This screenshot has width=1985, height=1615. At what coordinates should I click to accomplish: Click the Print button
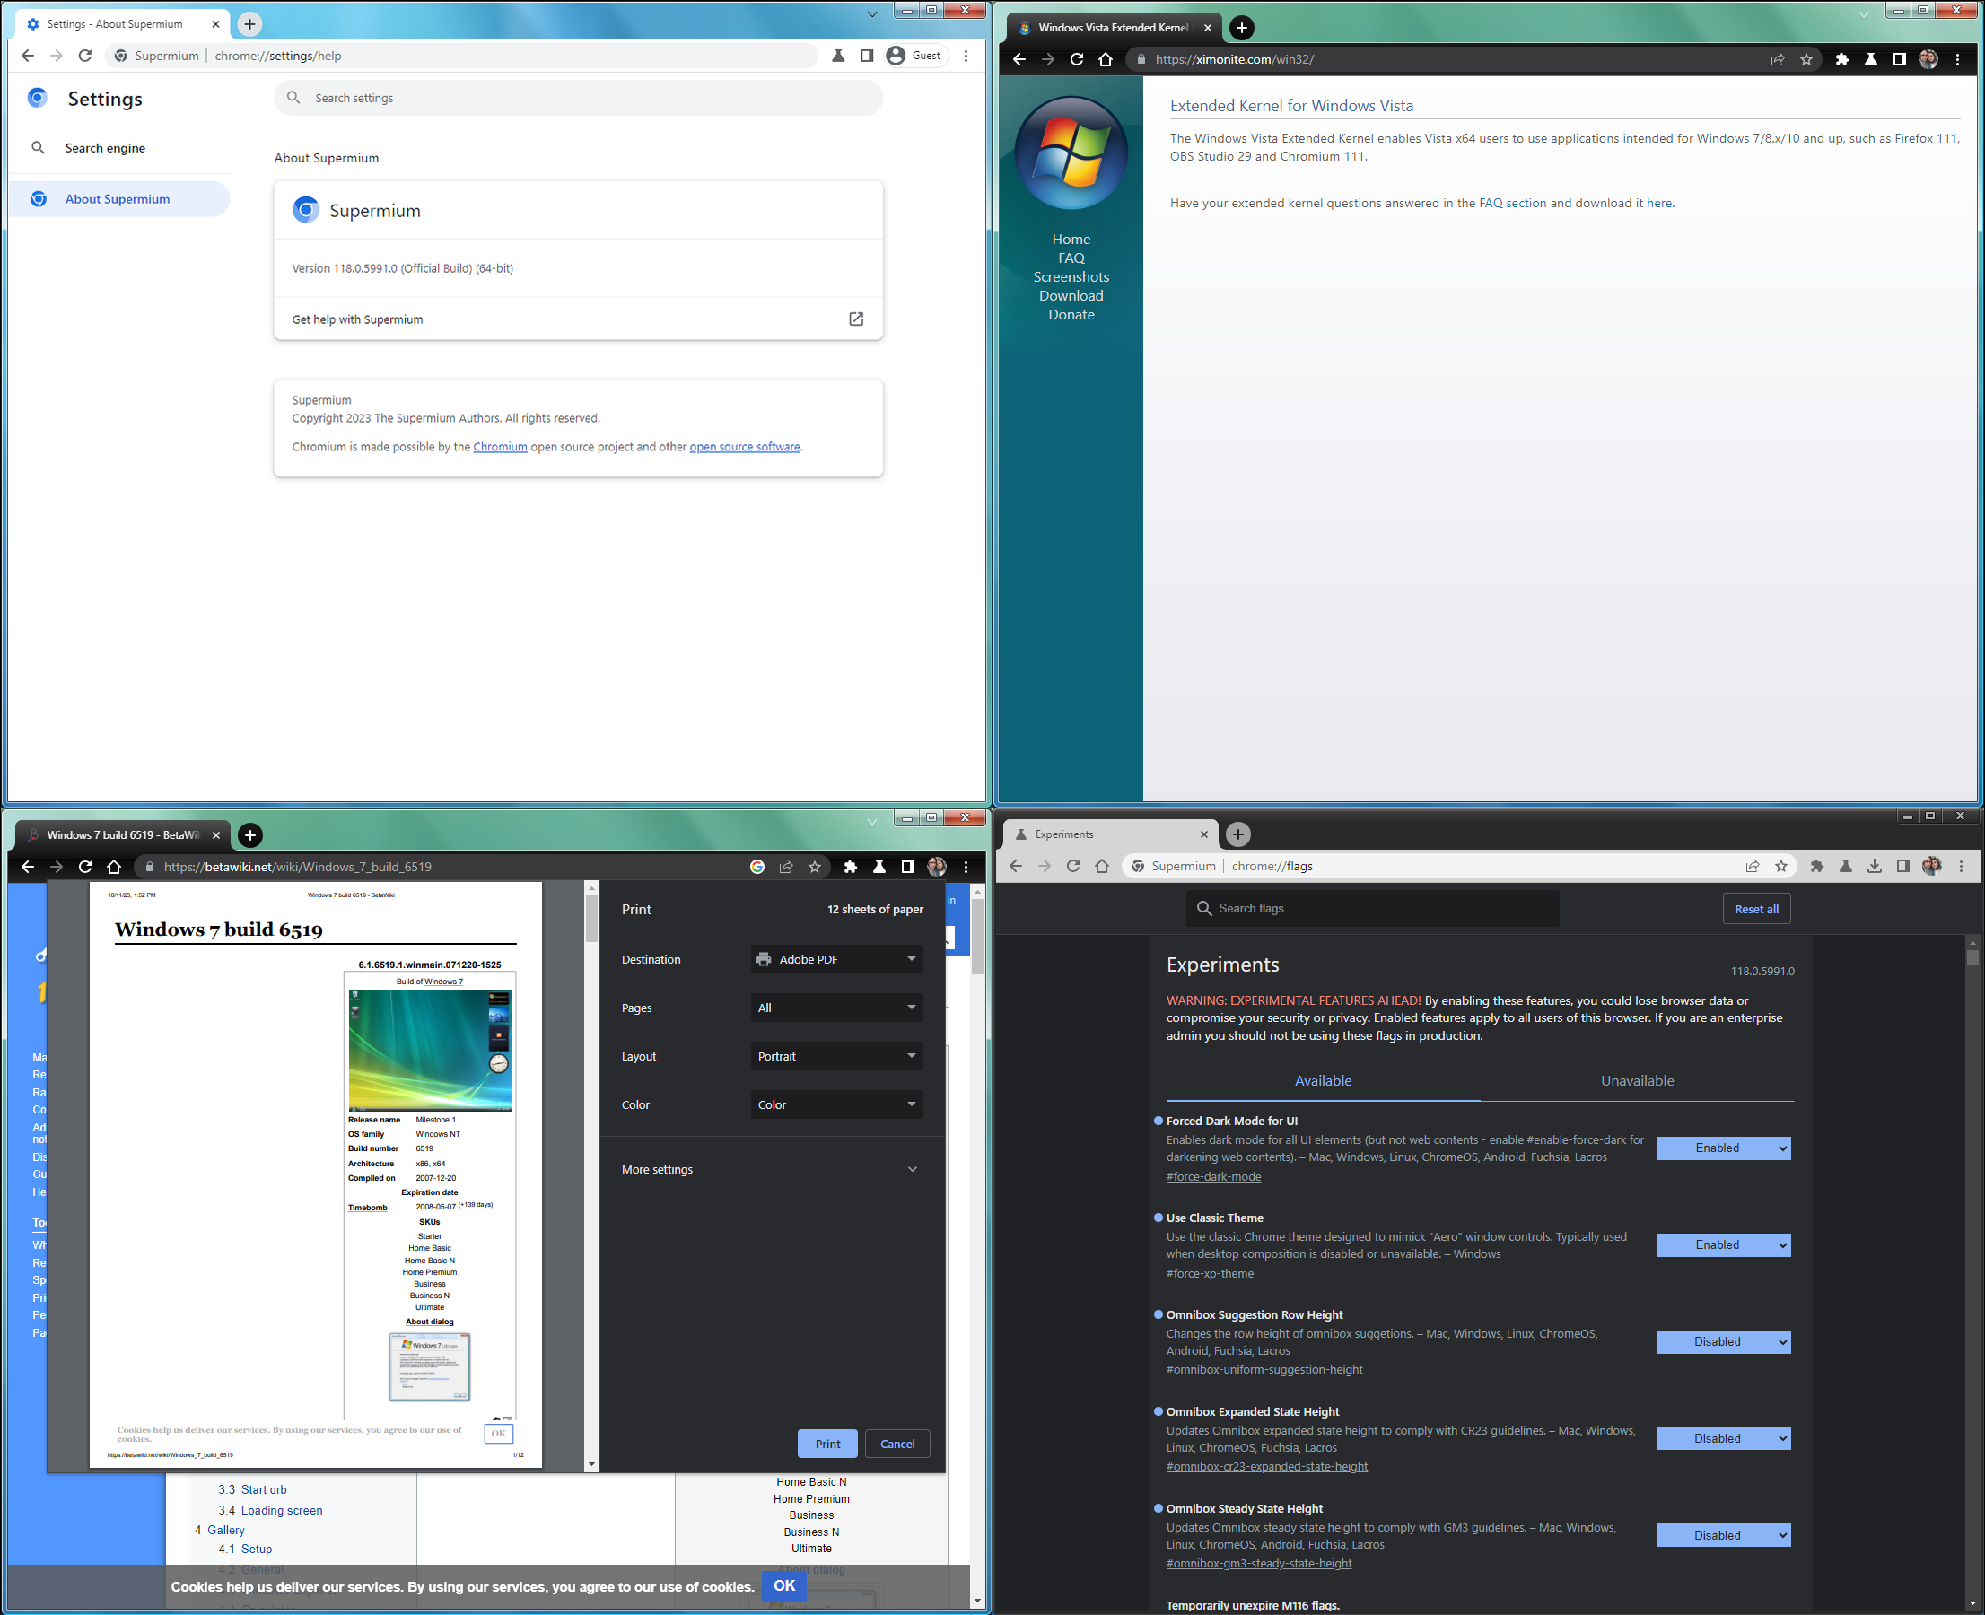pos(827,1444)
